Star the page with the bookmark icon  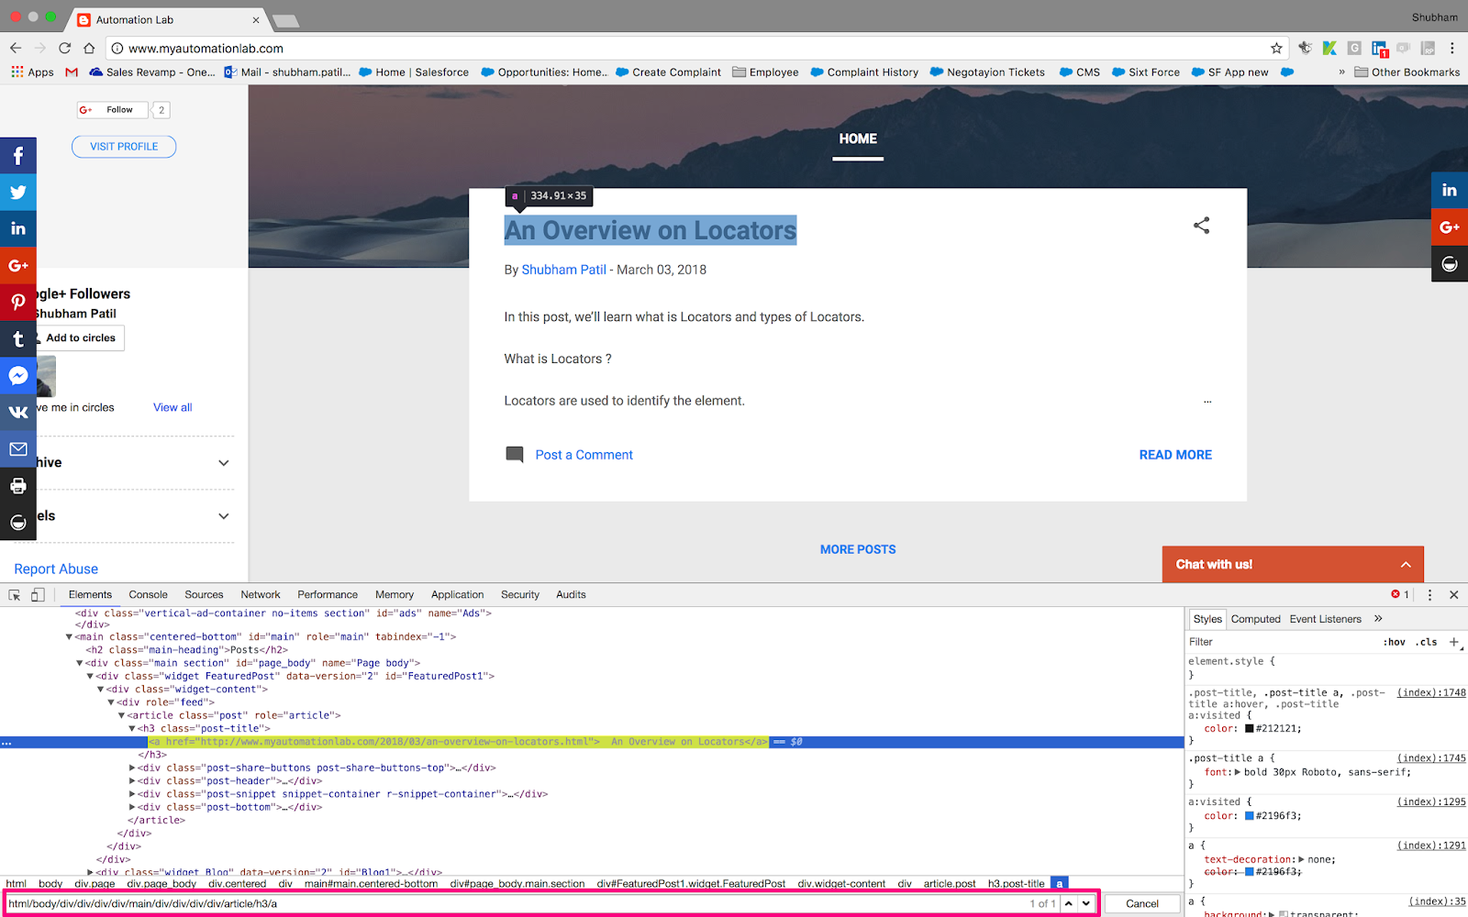pos(1276,48)
